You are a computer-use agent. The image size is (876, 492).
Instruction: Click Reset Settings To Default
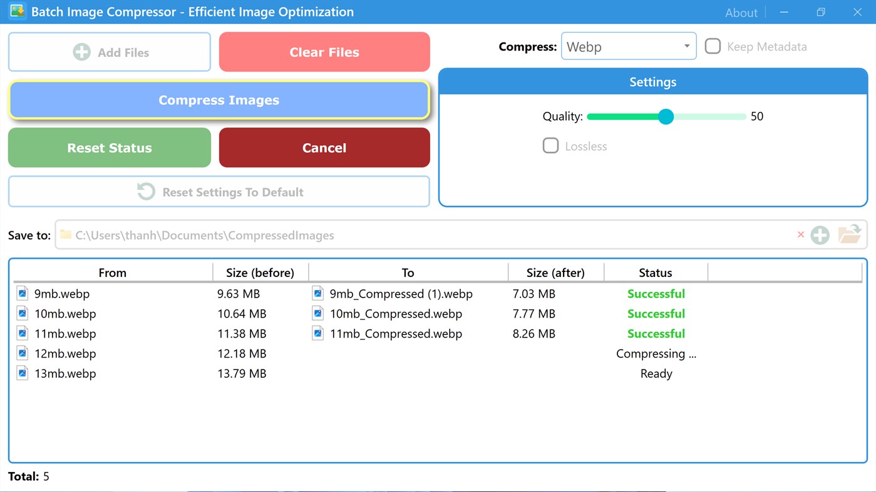[x=219, y=192]
